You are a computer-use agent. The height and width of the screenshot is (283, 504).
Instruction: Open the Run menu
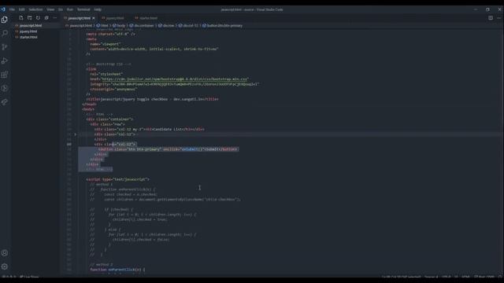[70, 9]
